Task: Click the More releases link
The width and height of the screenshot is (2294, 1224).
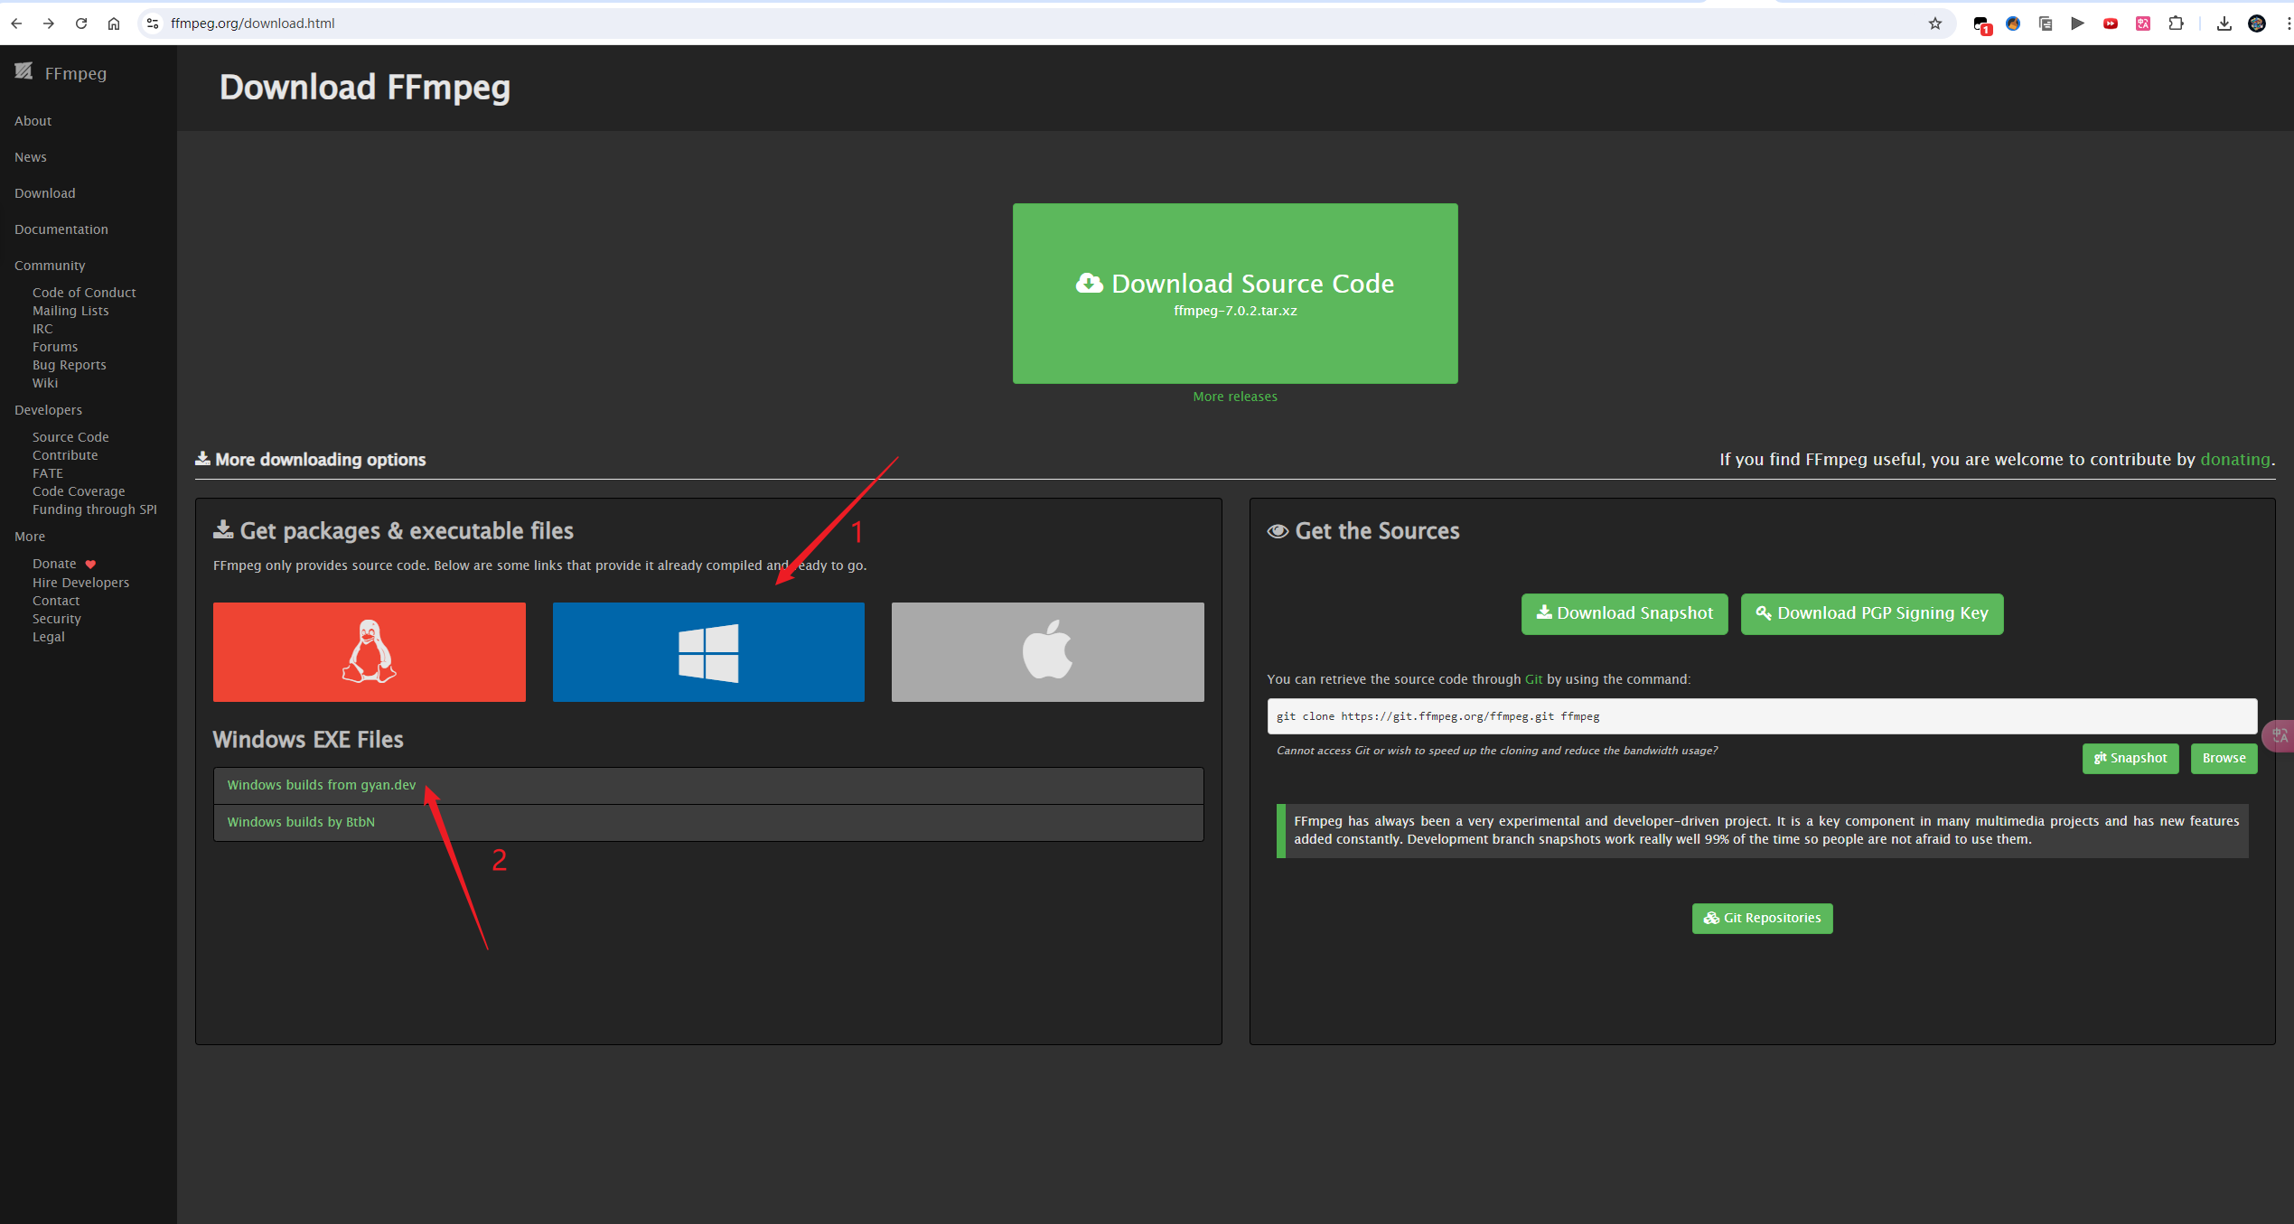Action: click(1234, 397)
